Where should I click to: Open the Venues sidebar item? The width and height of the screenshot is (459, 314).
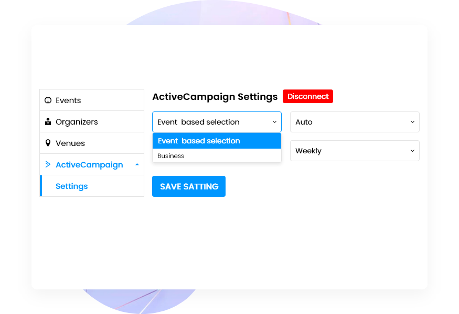[92, 143]
